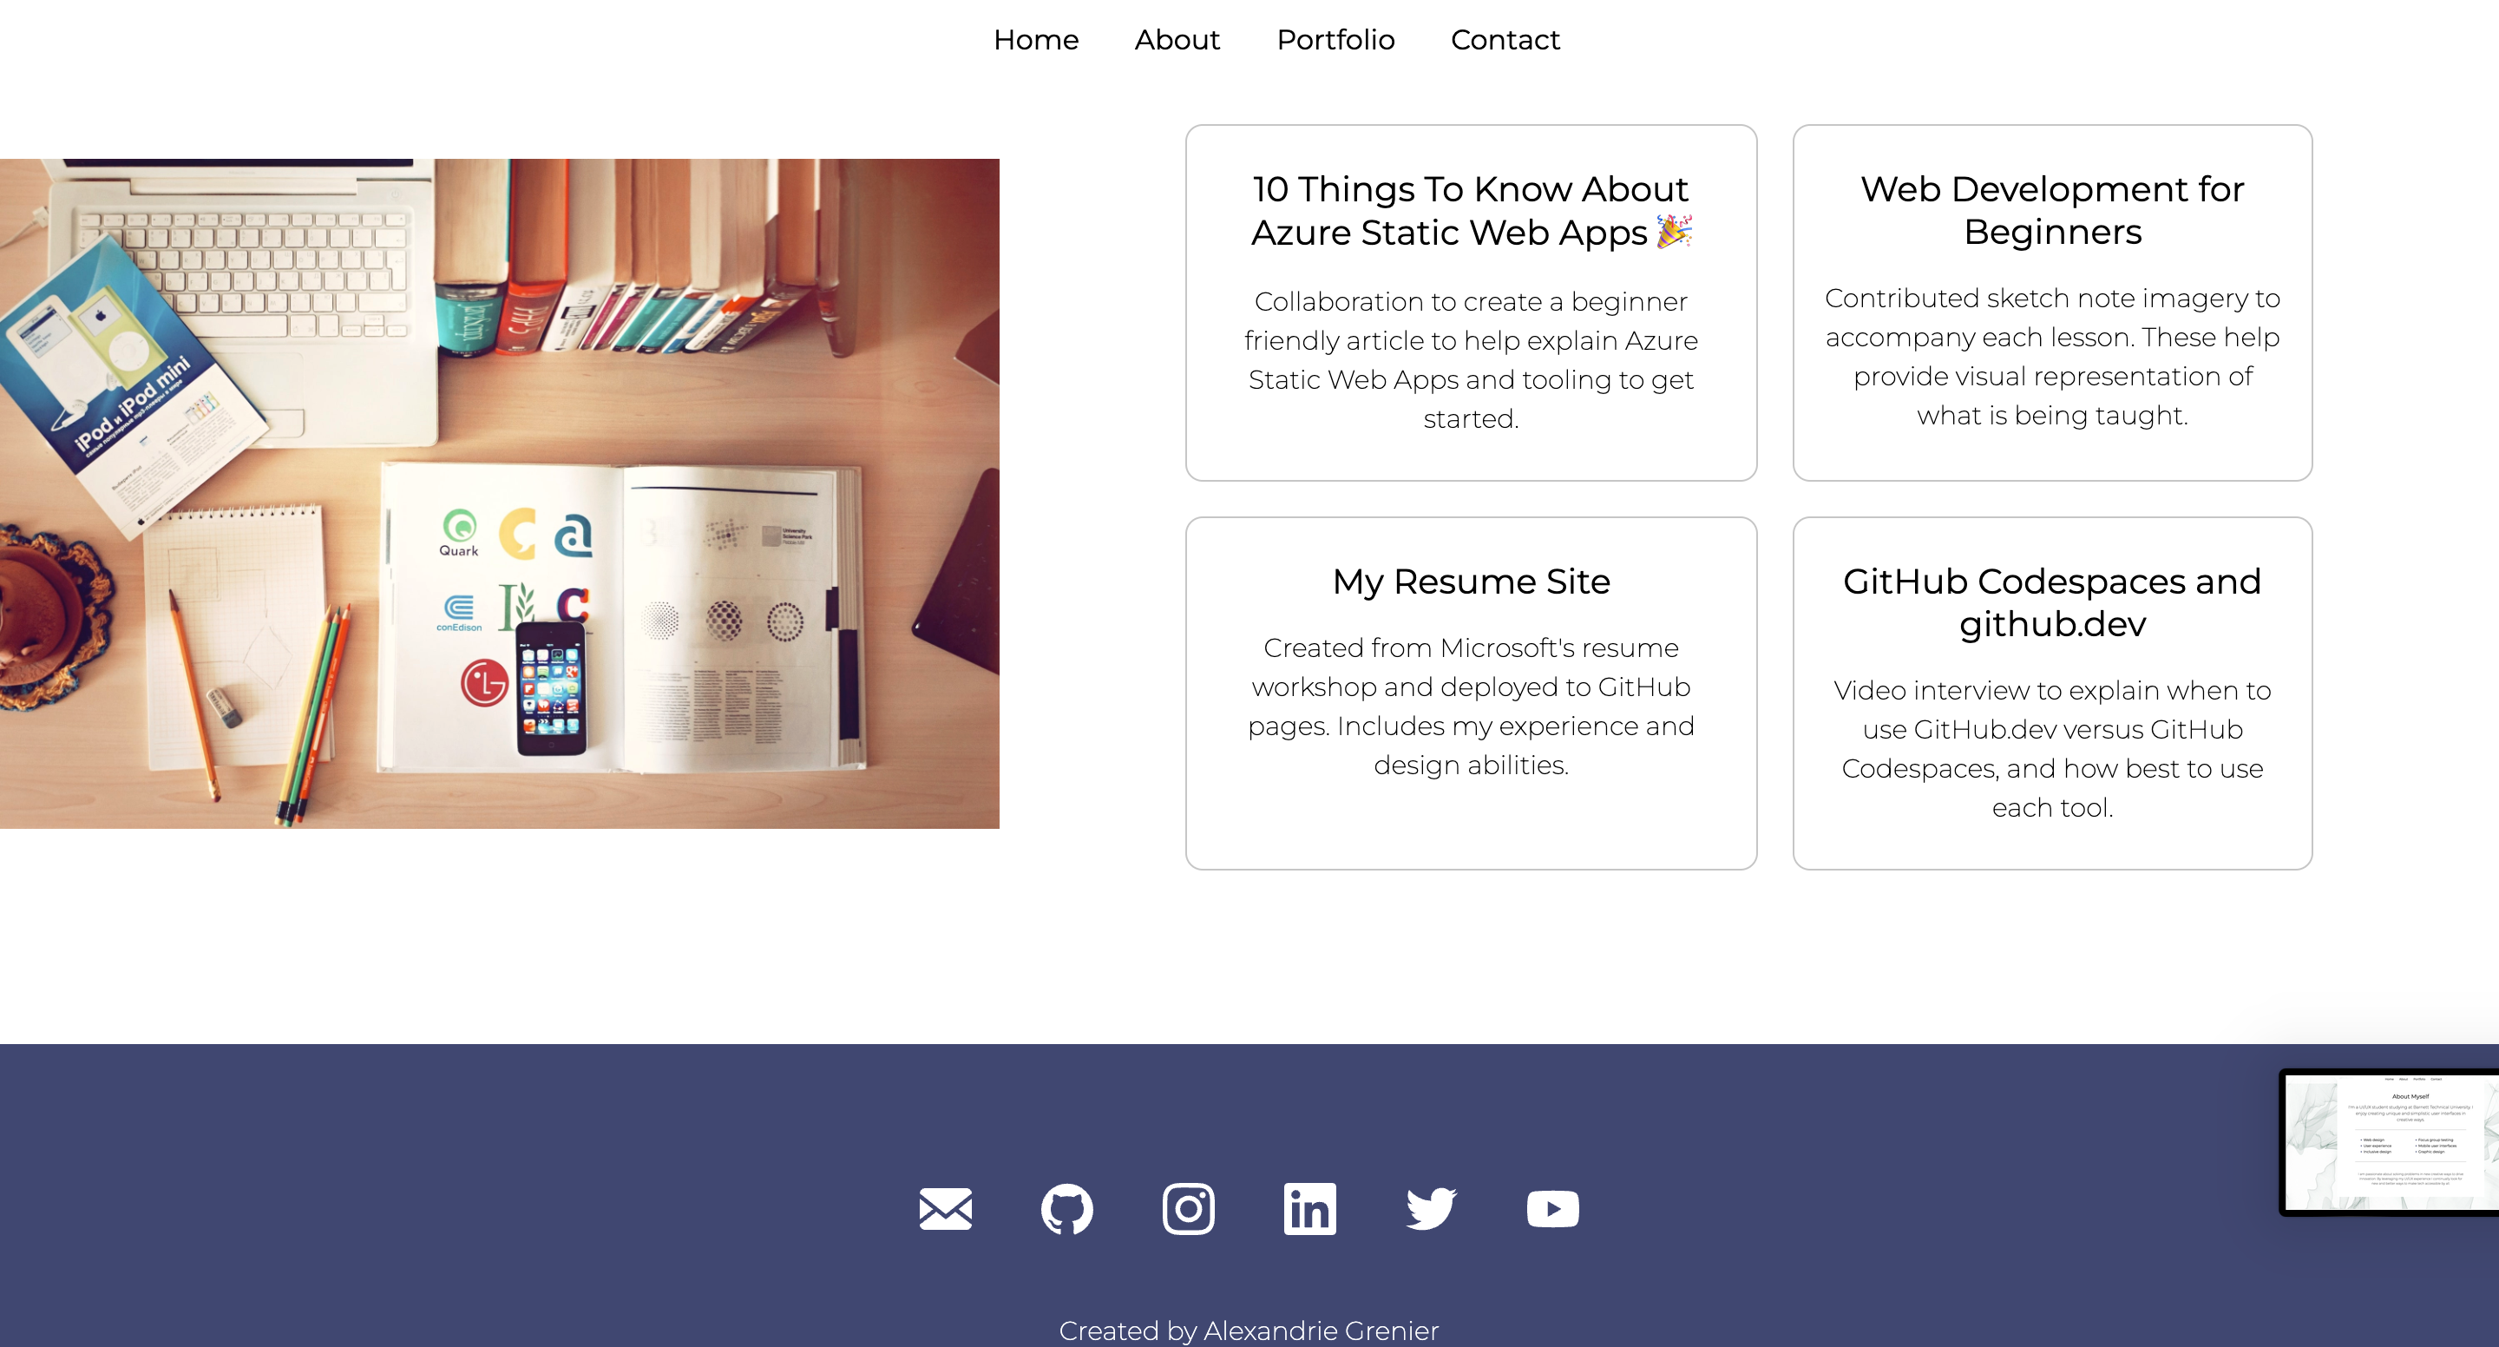Open the About nav item
The height and width of the screenshot is (1347, 2499).
coord(1177,40)
